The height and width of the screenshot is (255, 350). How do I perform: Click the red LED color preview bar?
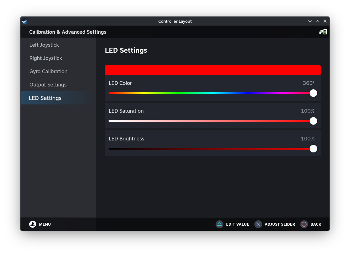[x=213, y=70]
